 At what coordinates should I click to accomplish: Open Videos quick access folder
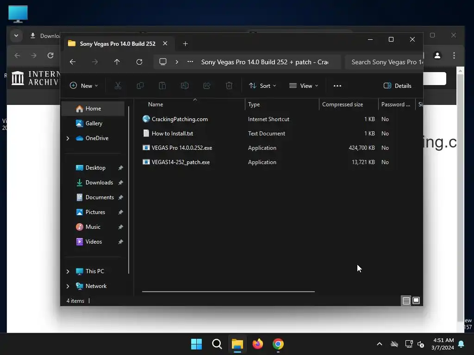93,242
